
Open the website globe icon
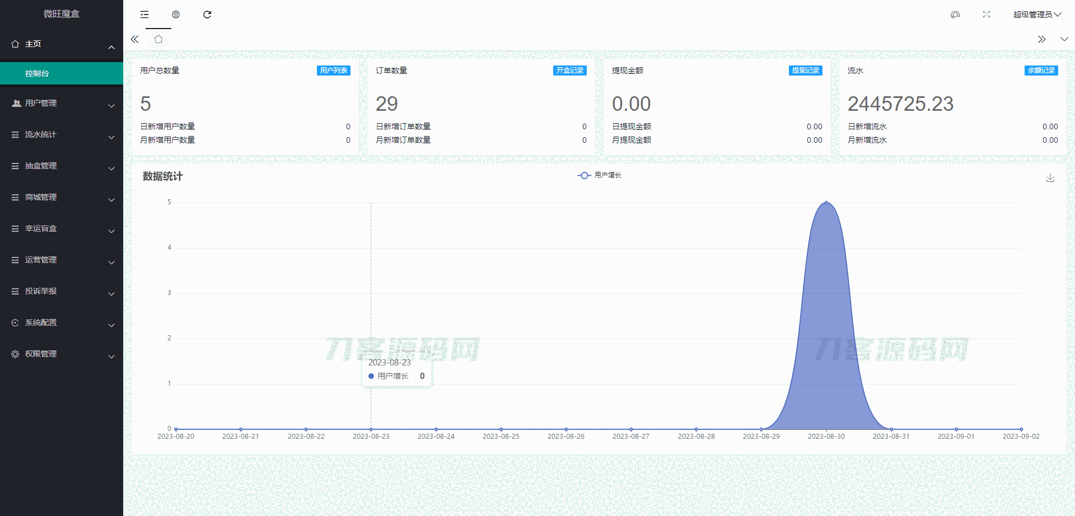pyautogui.click(x=176, y=15)
